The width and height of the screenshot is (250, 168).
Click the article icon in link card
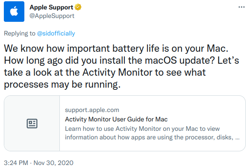point(32,123)
